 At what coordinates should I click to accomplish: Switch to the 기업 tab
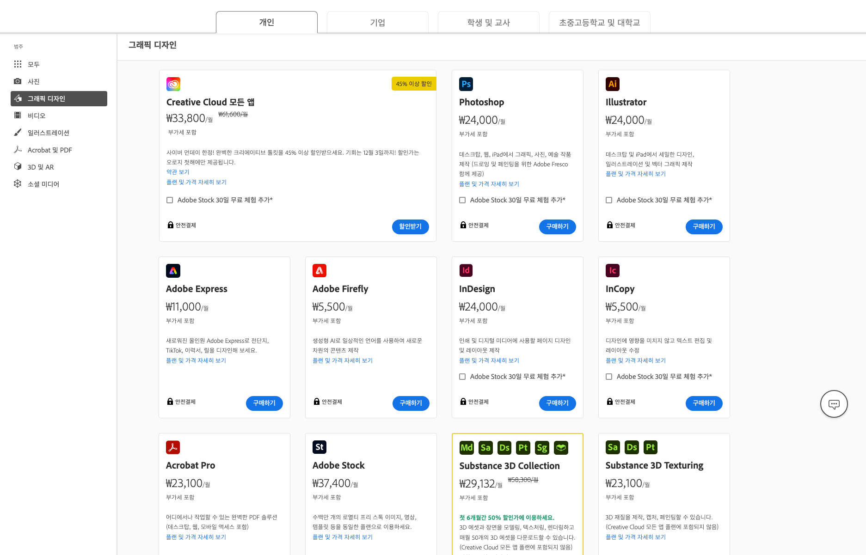point(377,22)
